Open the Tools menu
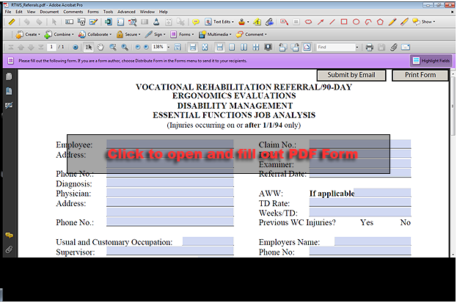Viewport: 457px width, 303px height. pos(108,12)
